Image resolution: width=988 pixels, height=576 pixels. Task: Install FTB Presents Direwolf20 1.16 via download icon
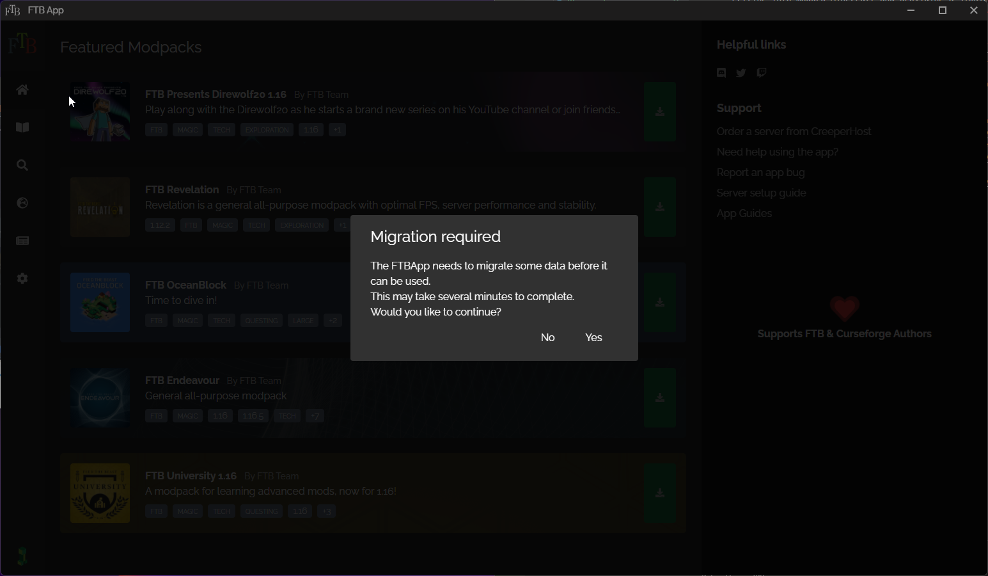coord(661,112)
